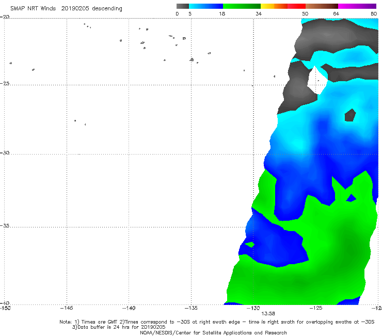Image resolution: width=382 pixels, height=336 pixels.
Task: Click the green 18-34 colorbar segment
Action: point(242,6)
